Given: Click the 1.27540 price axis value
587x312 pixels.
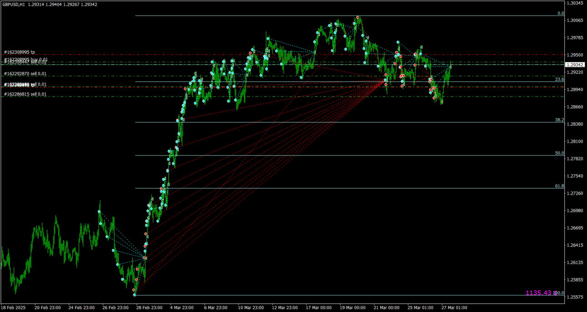Looking at the screenshot, I should click(575, 176).
